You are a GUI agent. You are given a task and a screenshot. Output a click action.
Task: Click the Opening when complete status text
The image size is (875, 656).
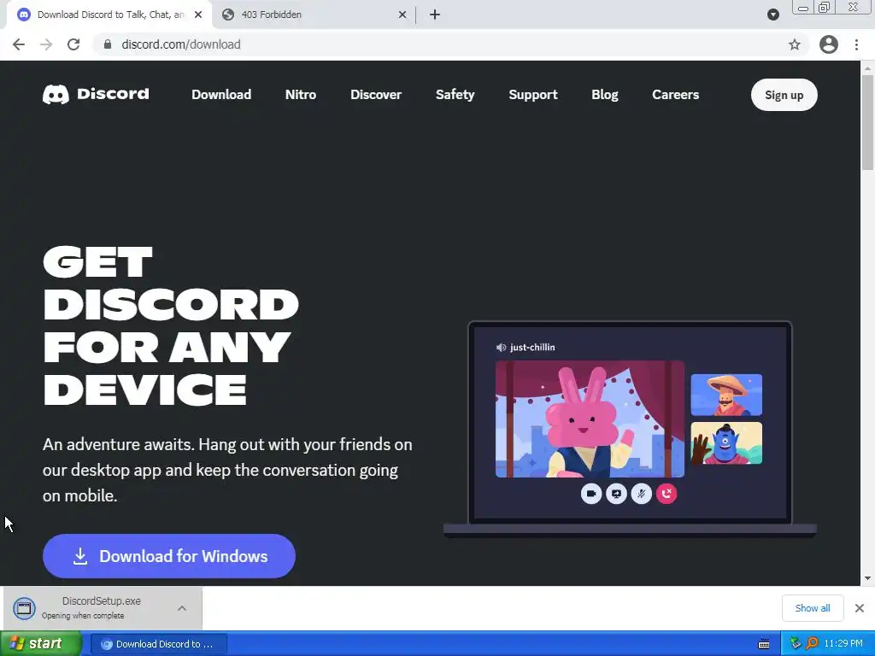(83, 616)
